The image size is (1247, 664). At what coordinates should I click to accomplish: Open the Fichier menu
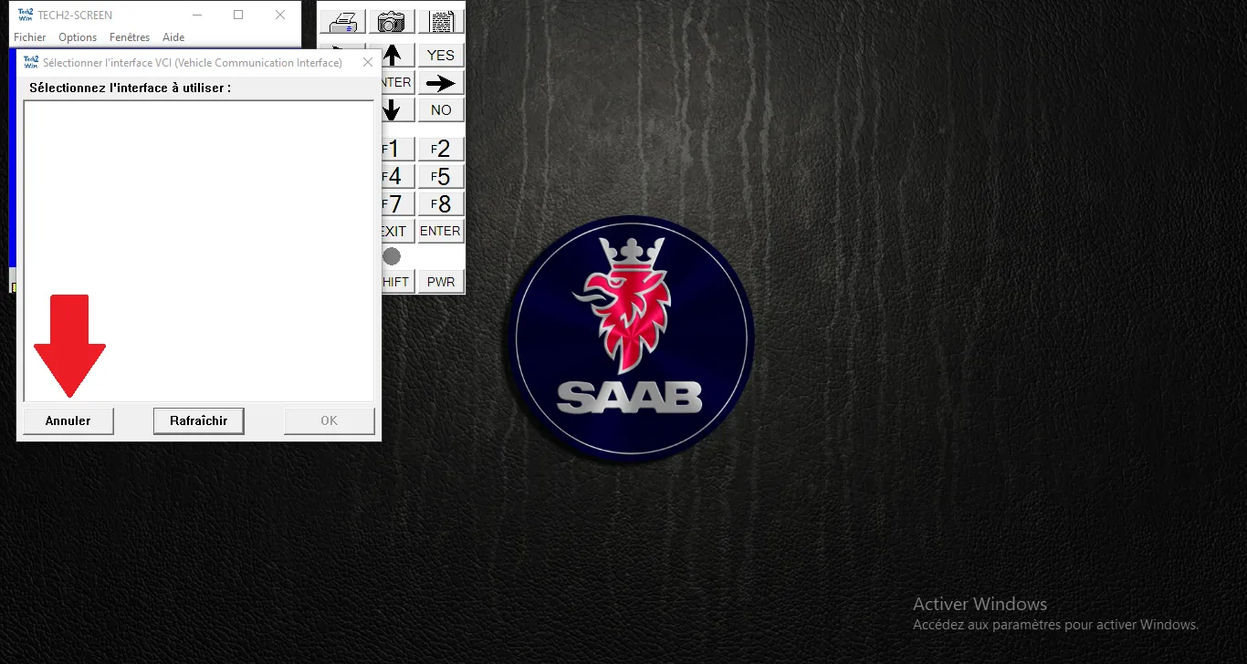(30, 37)
